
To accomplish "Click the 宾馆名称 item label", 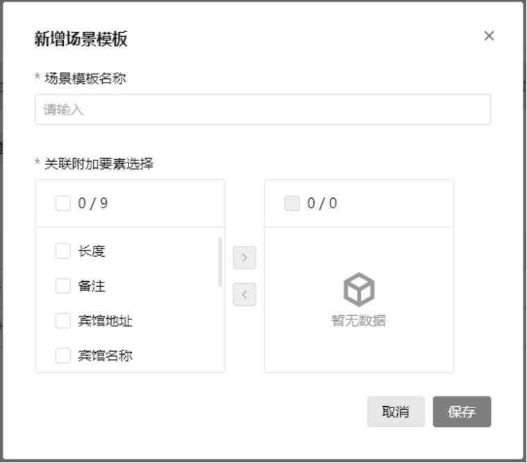I will tap(105, 355).
